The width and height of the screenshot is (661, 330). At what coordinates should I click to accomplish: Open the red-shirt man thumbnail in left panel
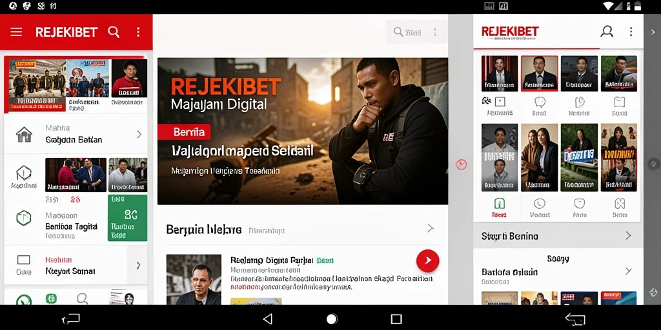[129, 78]
